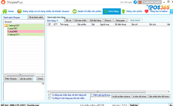
Task: Click the ShopeePlus logo icon
Action: pyautogui.click(x=3, y=2)
